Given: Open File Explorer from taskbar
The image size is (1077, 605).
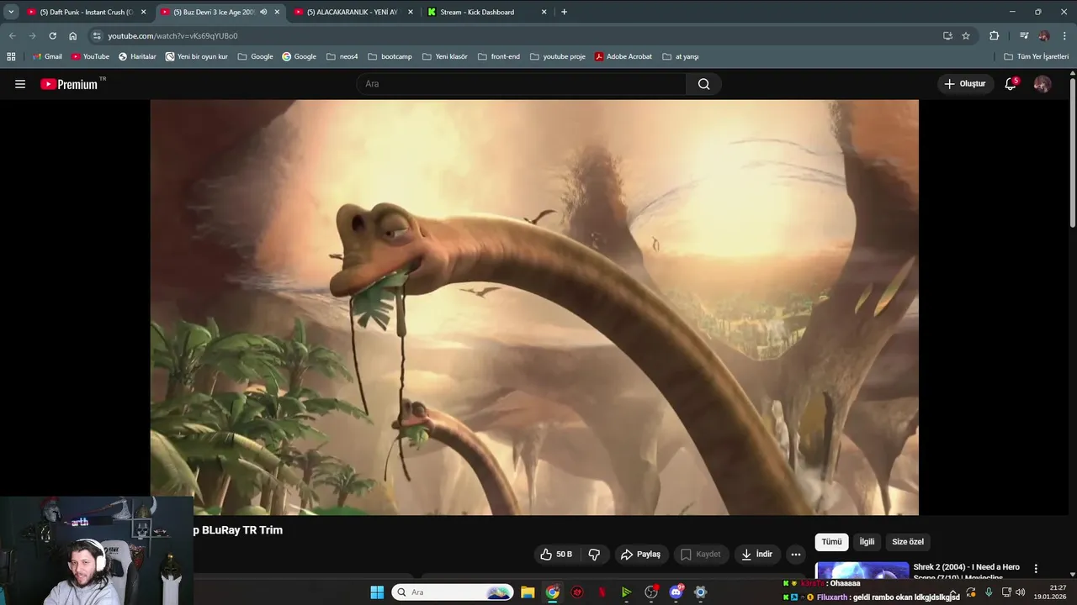Looking at the screenshot, I should click(x=528, y=592).
